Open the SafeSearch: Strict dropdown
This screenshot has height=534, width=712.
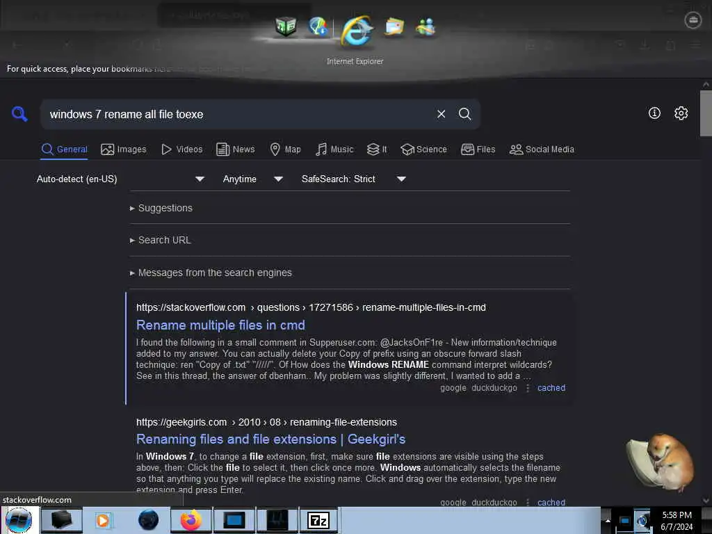(353, 179)
